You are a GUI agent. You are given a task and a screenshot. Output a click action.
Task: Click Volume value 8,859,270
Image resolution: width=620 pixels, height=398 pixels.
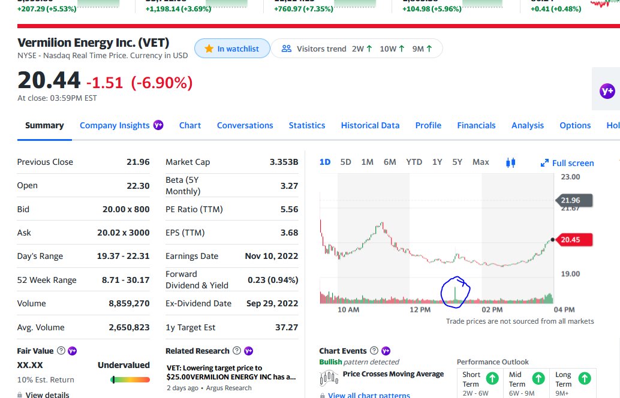pos(129,303)
